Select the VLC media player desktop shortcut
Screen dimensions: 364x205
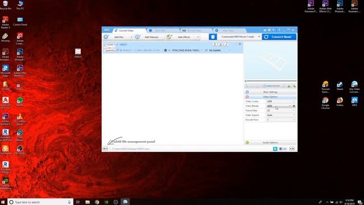(20, 119)
